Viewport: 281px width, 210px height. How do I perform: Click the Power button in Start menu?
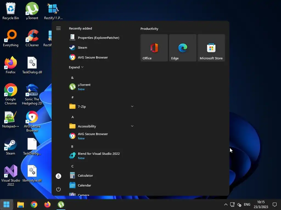(x=58, y=189)
